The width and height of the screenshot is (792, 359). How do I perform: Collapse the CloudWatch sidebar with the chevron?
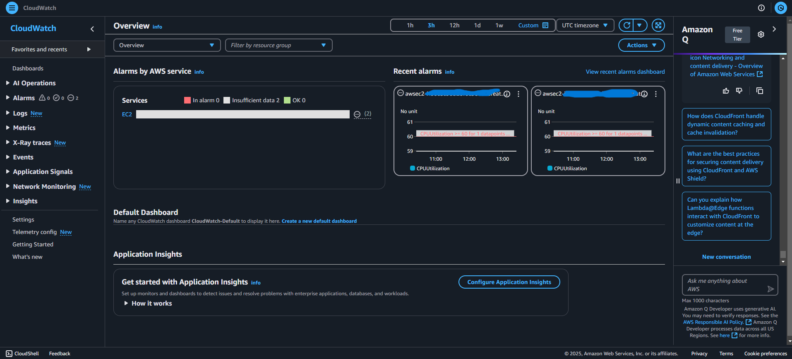tap(92, 29)
